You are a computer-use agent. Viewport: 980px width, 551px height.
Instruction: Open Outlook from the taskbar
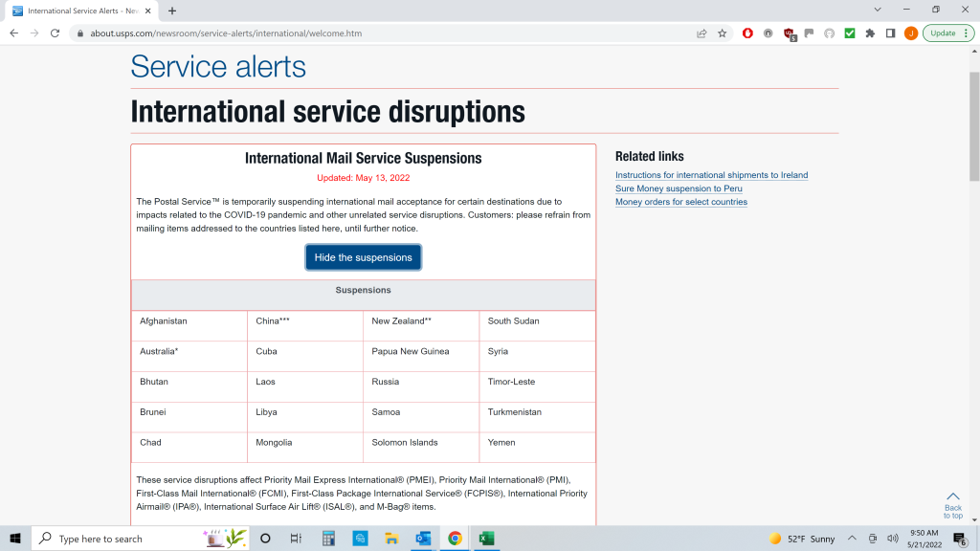click(423, 539)
